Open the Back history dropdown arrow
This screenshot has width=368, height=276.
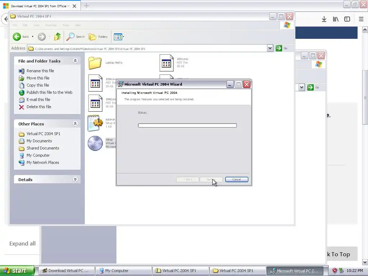click(x=33, y=37)
